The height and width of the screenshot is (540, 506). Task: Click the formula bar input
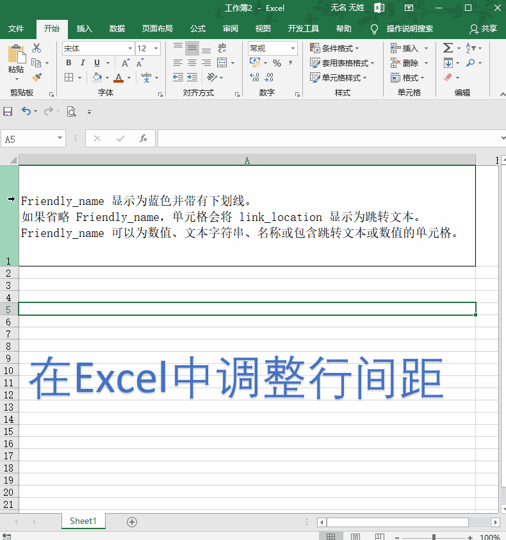coord(329,138)
